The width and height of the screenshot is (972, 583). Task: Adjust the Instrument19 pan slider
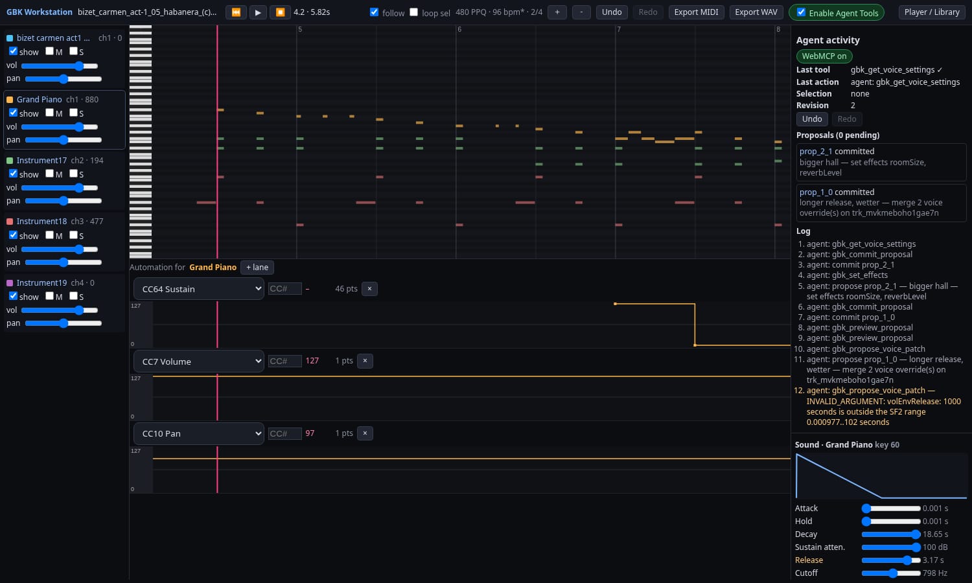point(64,323)
